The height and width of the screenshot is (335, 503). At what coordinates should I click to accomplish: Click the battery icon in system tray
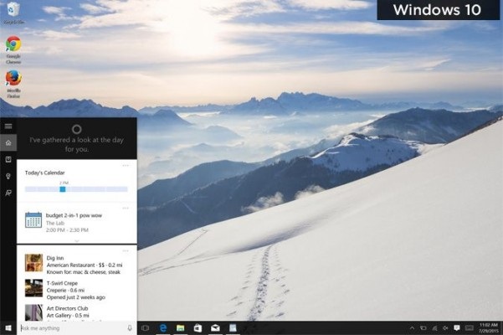pos(423,328)
